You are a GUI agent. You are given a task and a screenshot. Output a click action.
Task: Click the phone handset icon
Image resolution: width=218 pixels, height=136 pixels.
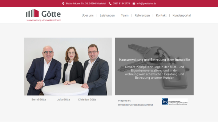(110, 4)
